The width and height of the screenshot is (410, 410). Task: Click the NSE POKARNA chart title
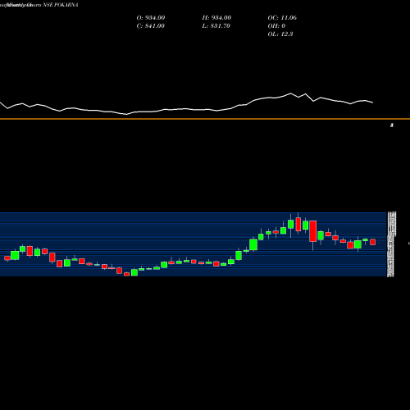coord(61,5)
